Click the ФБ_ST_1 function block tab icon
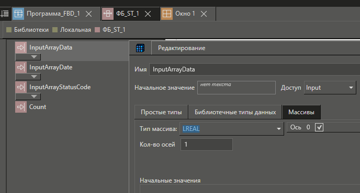The height and width of the screenshot is (193, 360). [108, 14]
